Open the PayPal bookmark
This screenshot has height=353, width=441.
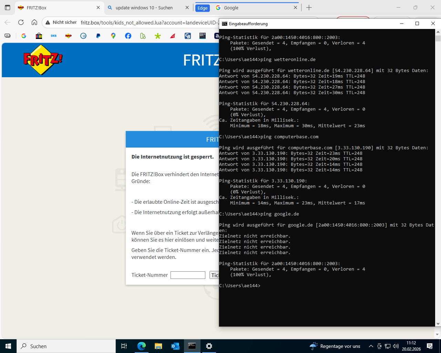[98, 36]
